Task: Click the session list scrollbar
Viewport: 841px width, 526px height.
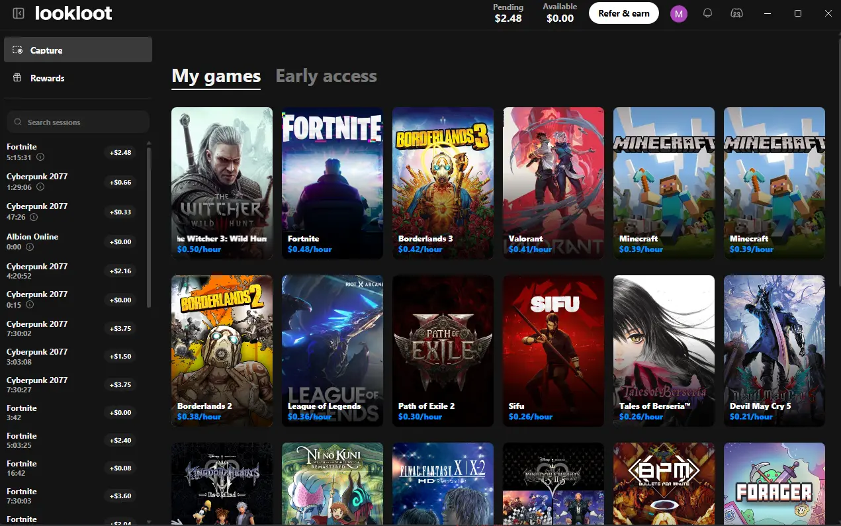Action: pyautogui.click(x=149, y=228)
